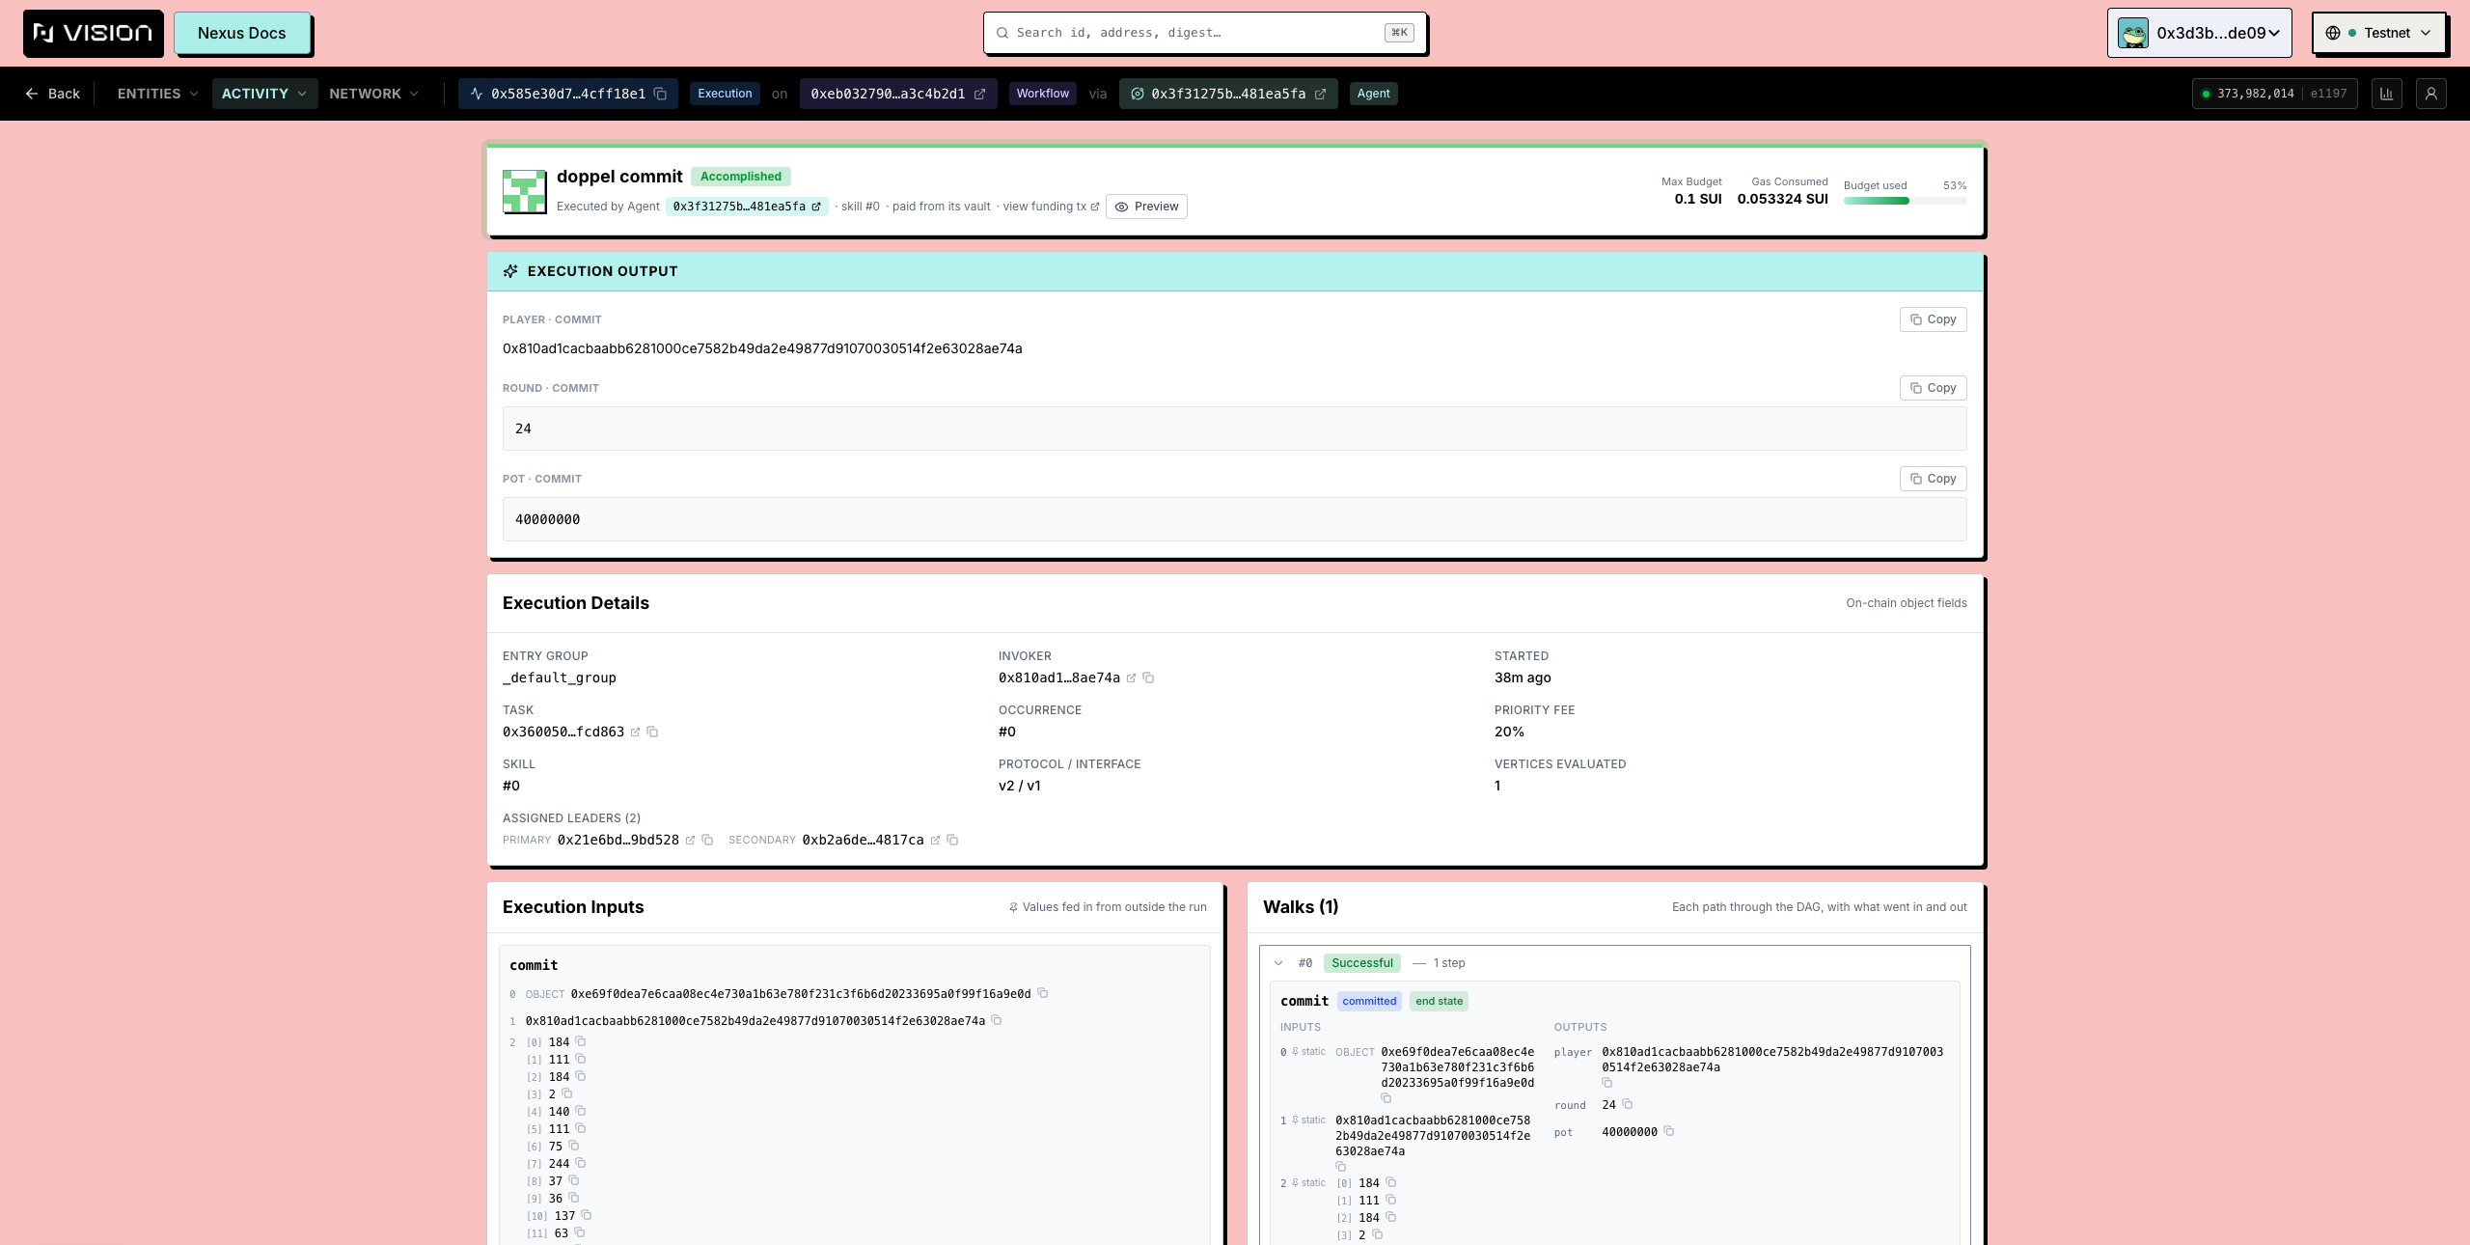Click the Agent tag badge
This screenshot has height=1245, width=2470.
1373,94
